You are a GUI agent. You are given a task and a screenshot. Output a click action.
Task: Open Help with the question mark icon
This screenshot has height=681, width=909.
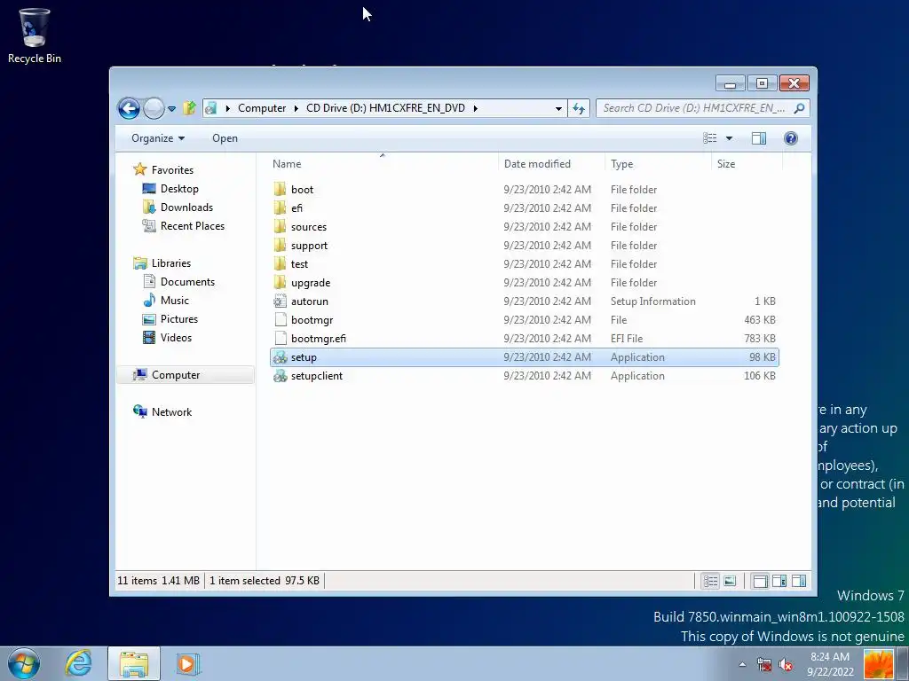click(x=791, y=137)
